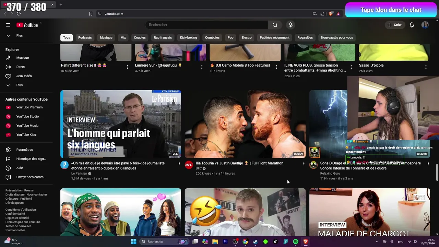Open the Windows Start menu
The height and width of the screenshot is (247, 439).
(134, 242)
